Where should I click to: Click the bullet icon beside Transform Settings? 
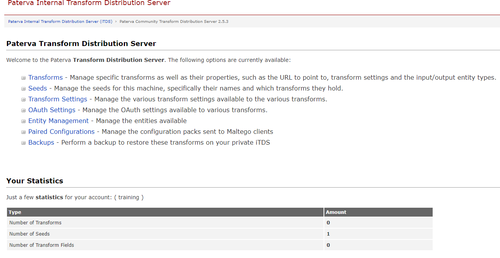(24, 99)
